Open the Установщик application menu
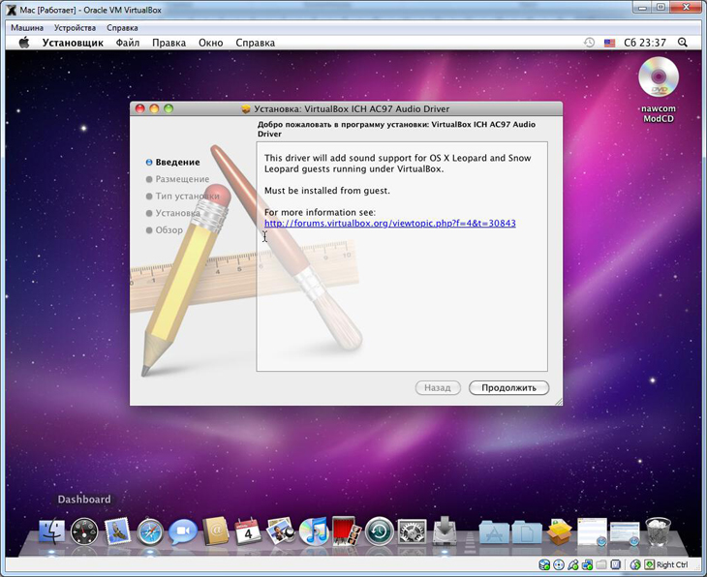707x577 pixels. tap(73, 43)
